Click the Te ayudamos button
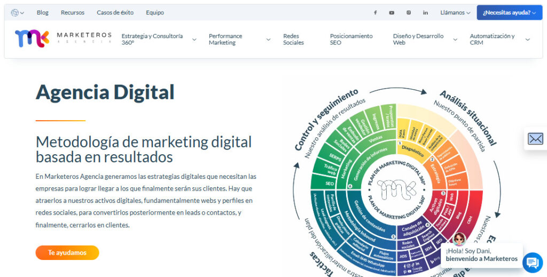Image resolution: width=547 pixels, height=277 pixels. pos(67,252)
